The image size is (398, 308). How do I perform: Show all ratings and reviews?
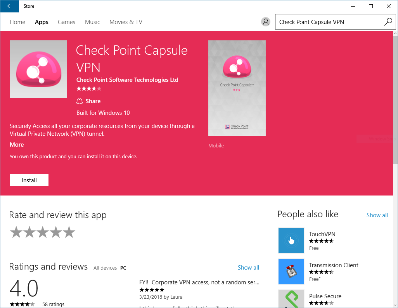pos(248,267)
